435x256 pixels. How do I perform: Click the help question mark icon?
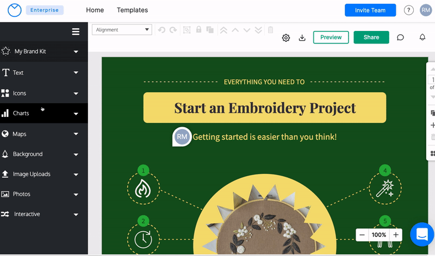408,10
